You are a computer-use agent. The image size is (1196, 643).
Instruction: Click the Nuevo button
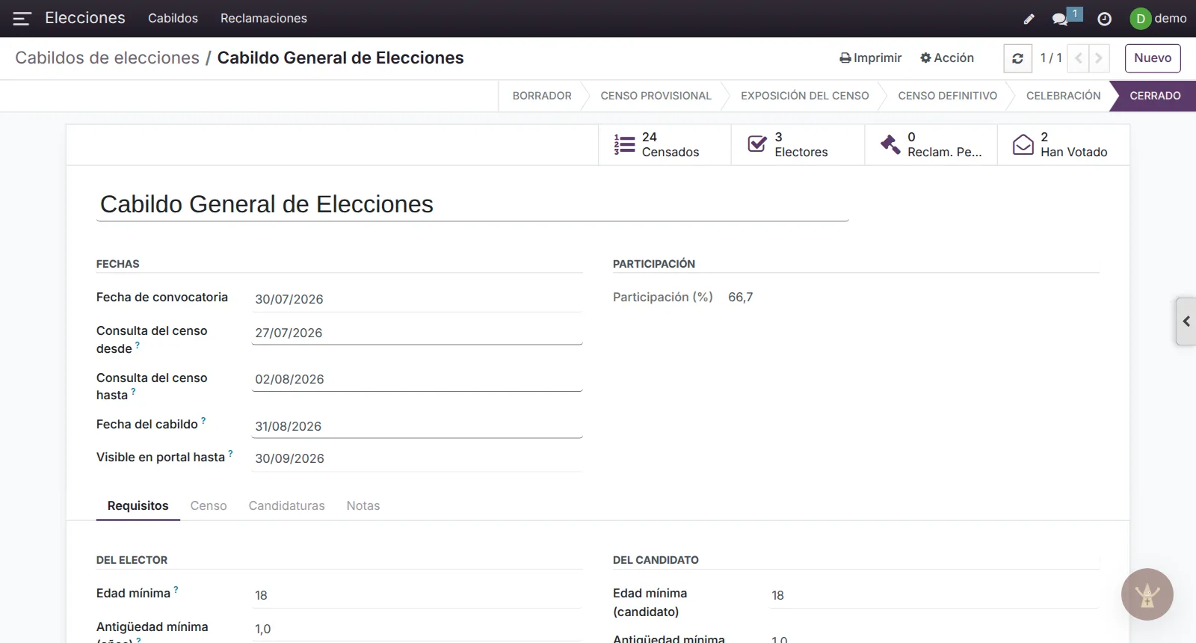[1153, 58]
